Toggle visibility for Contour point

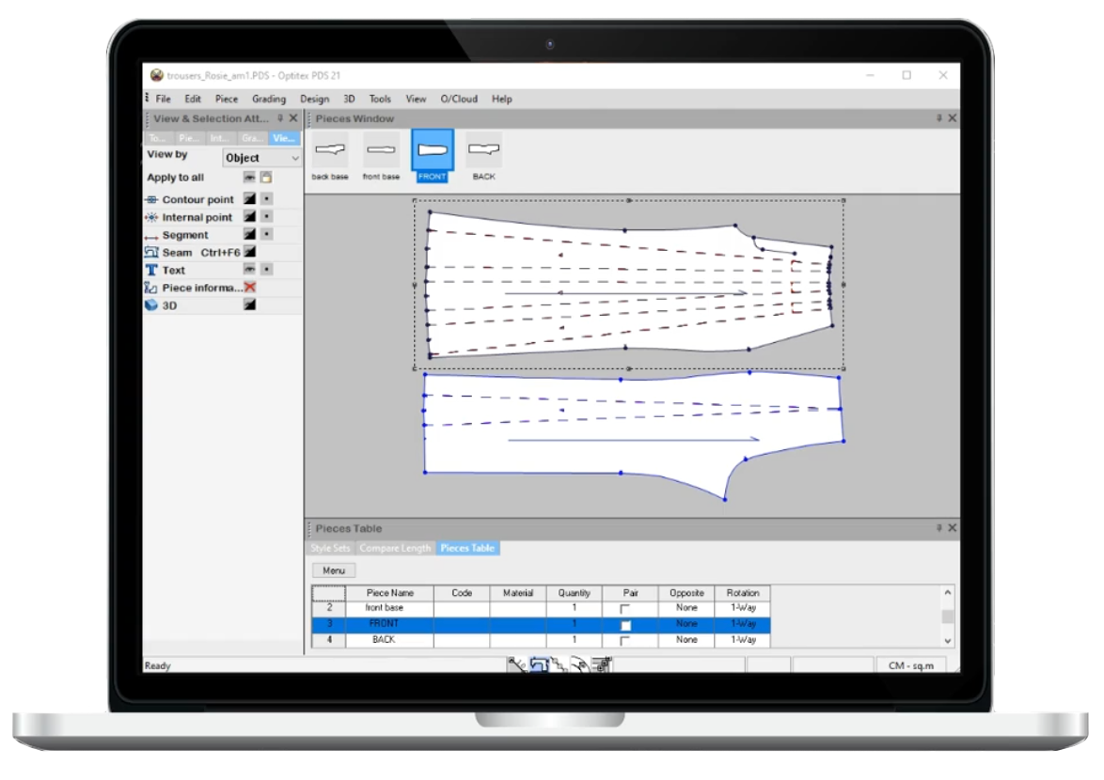(x=249, y=200)
